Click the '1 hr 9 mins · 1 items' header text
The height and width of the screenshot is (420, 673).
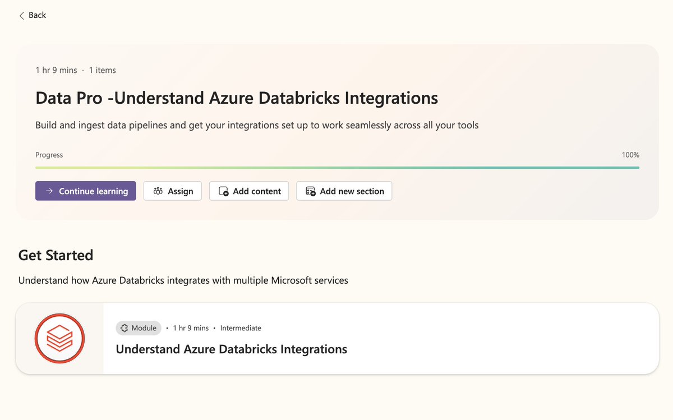pyautogui.click(x=76, y=70)
